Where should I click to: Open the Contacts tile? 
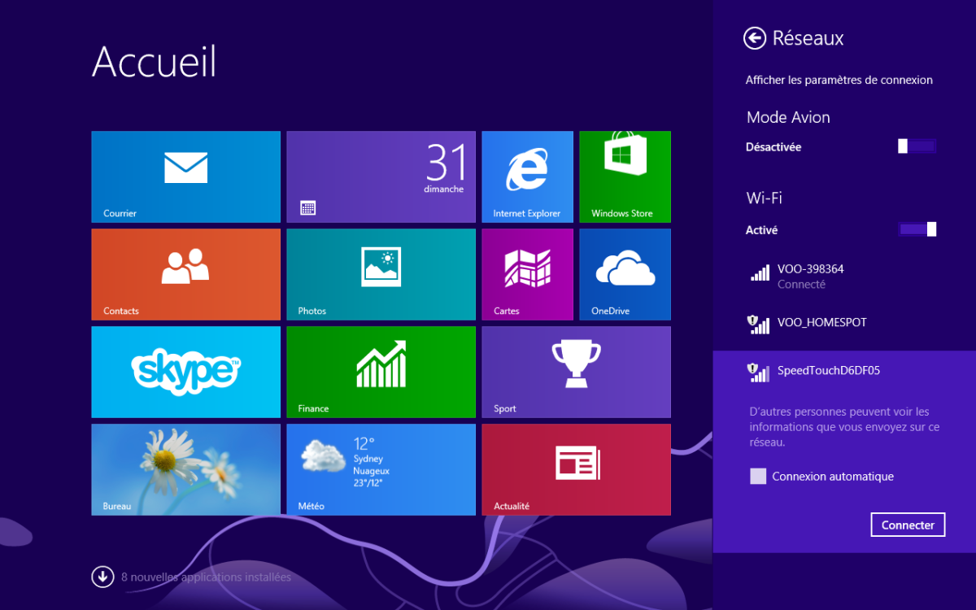click(x=185, y=274)
